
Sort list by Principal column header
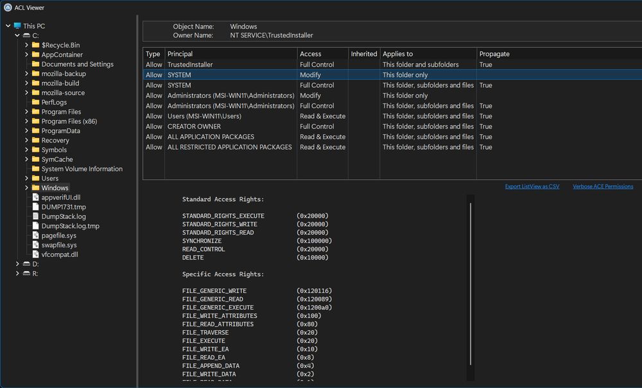click(231, 54)
